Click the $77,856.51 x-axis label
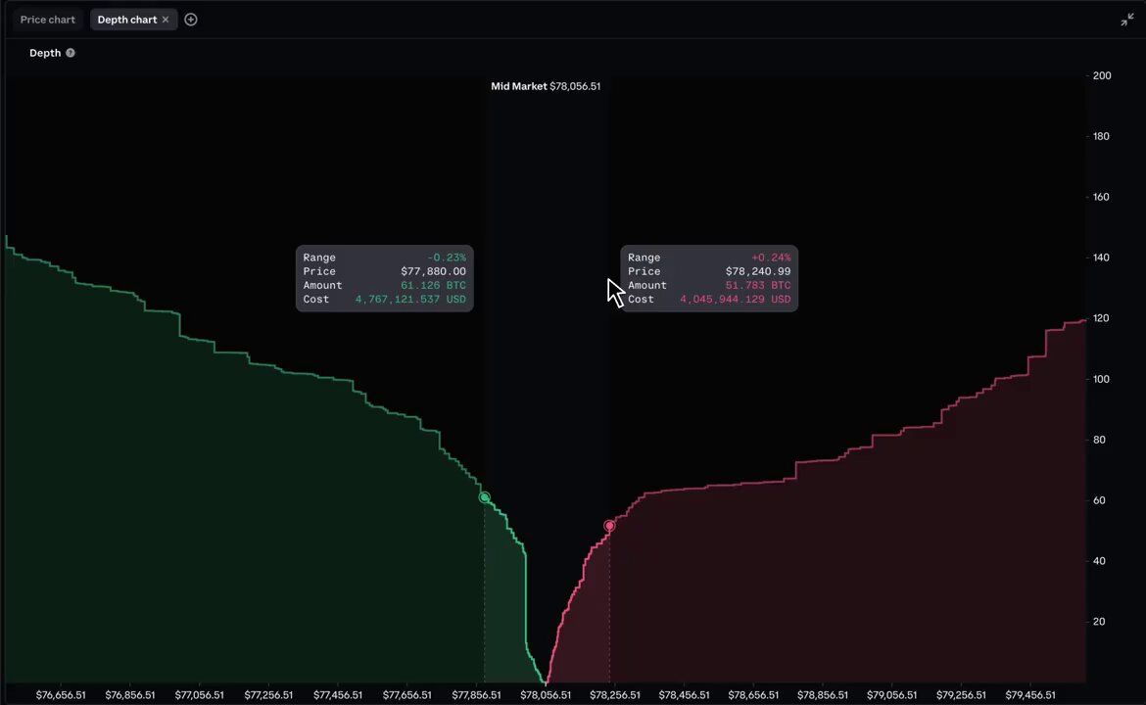This screenshot has width=1146, height=705. click(x=477, y=695)
